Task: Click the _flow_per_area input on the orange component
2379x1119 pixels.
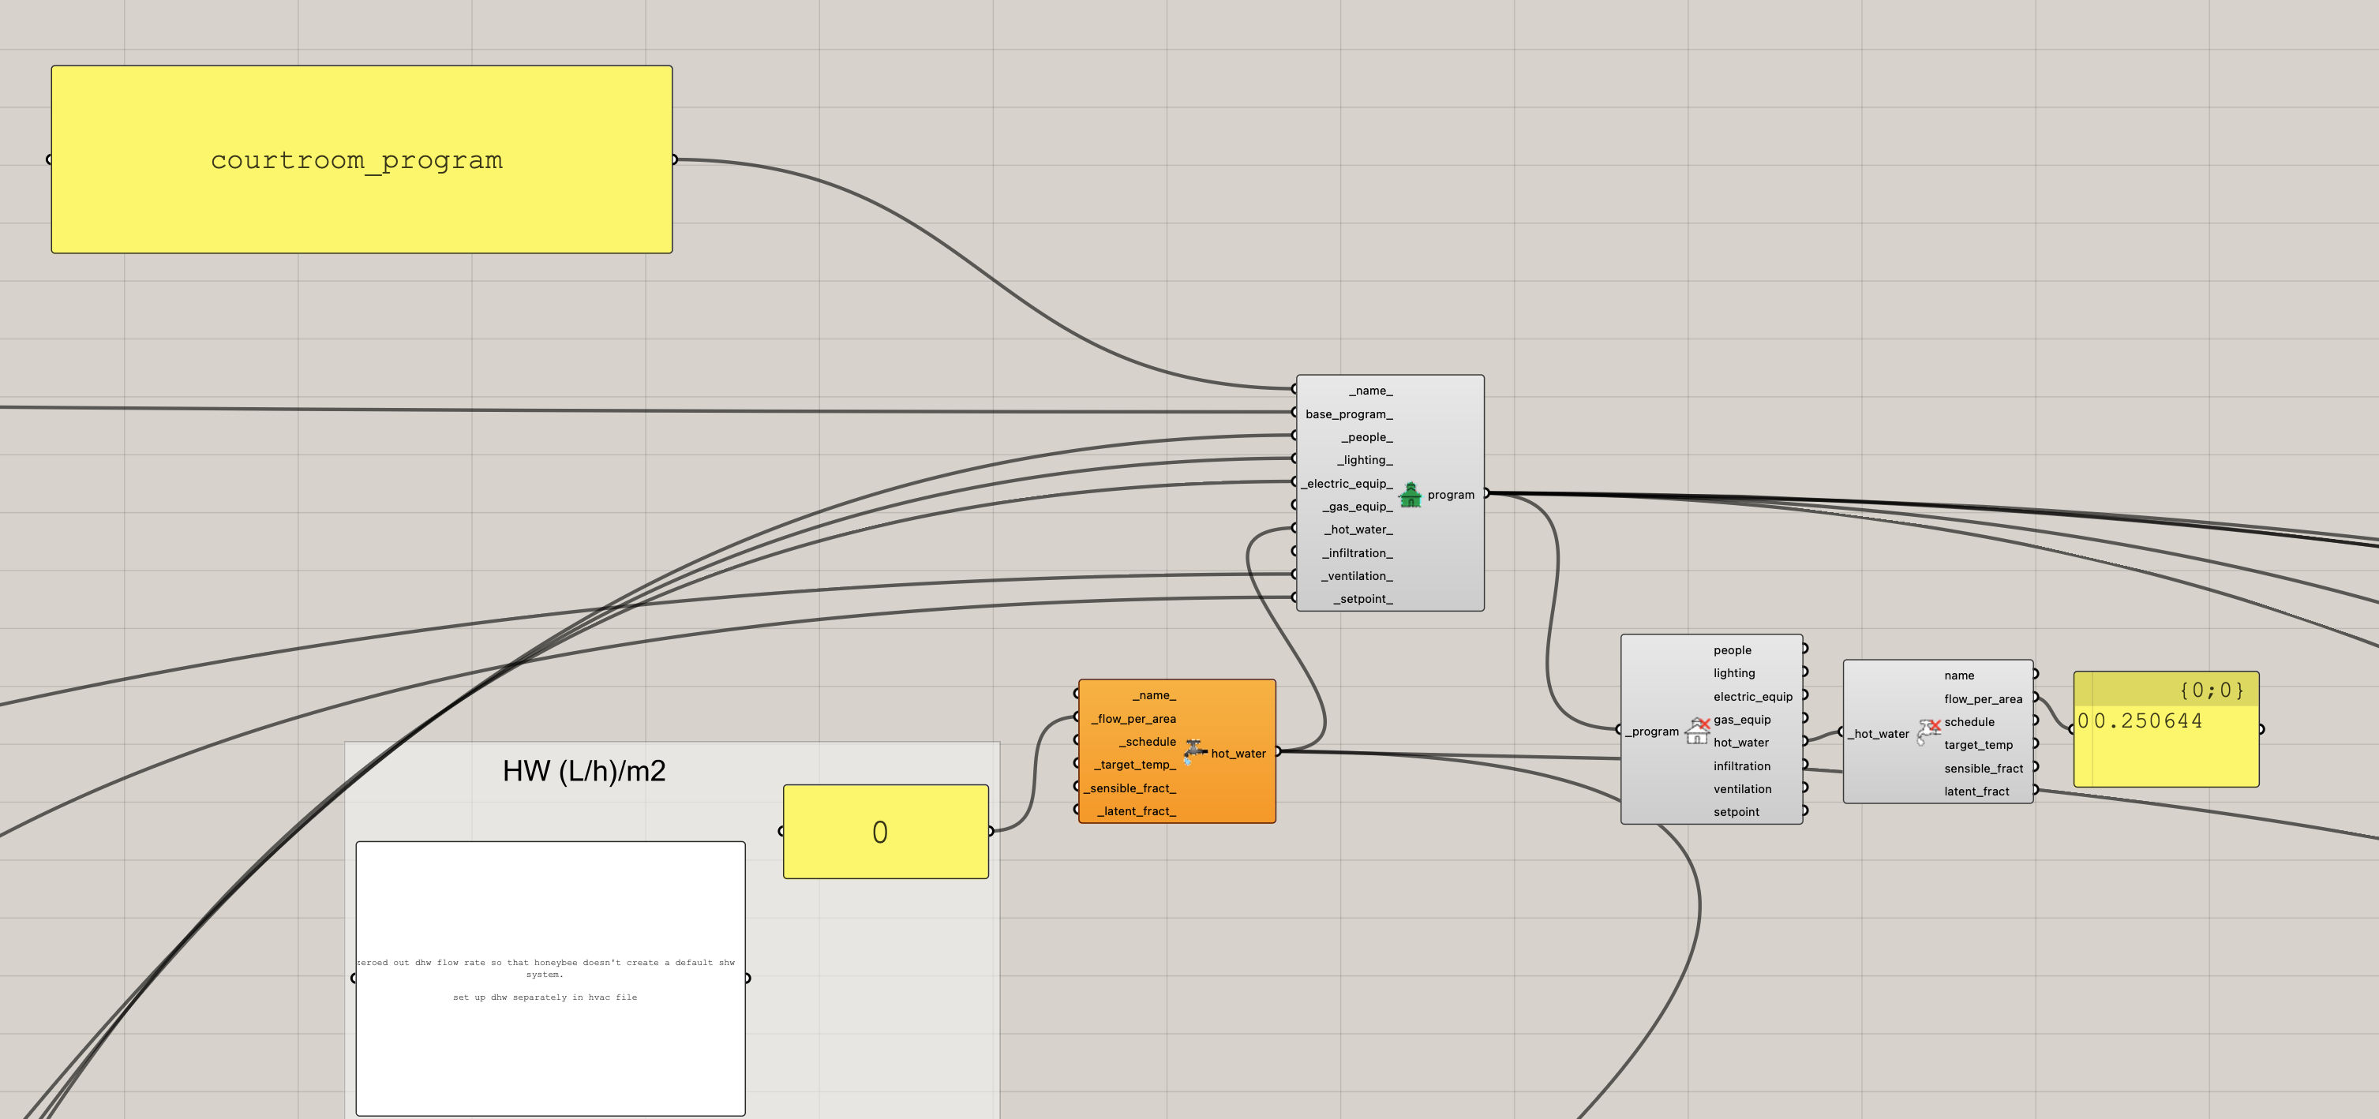Action: point(1135,718)
